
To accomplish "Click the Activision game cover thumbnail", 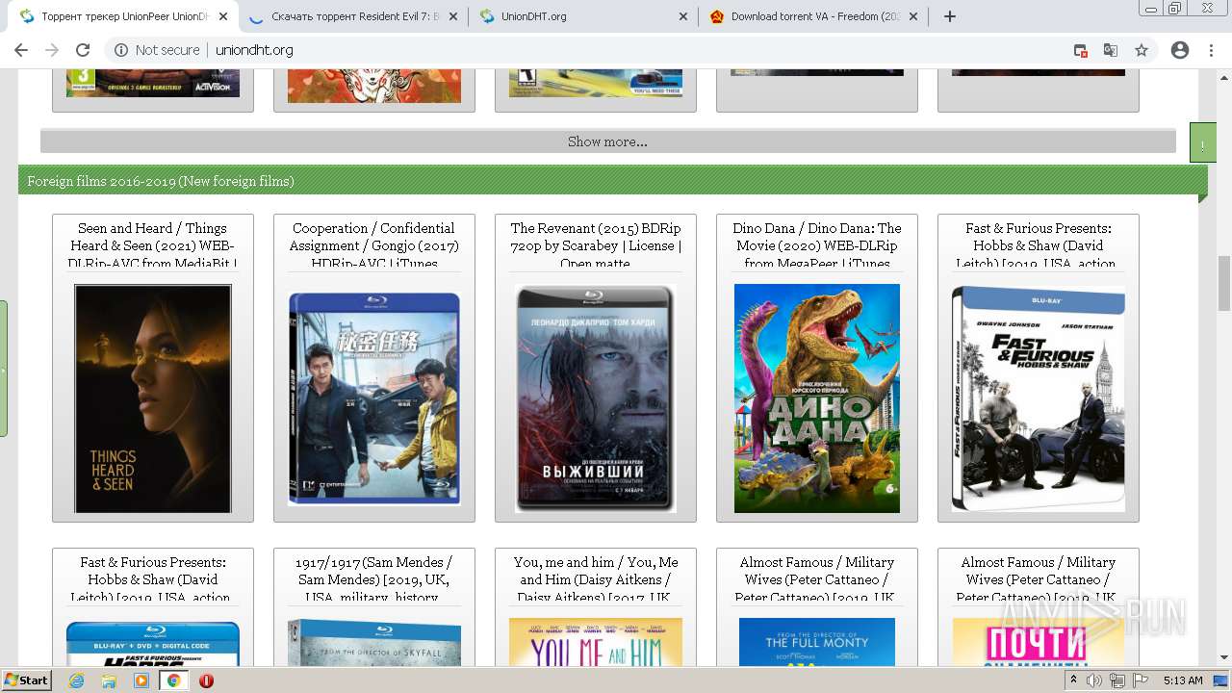I will pyautogui.click(x=153, y=84).
